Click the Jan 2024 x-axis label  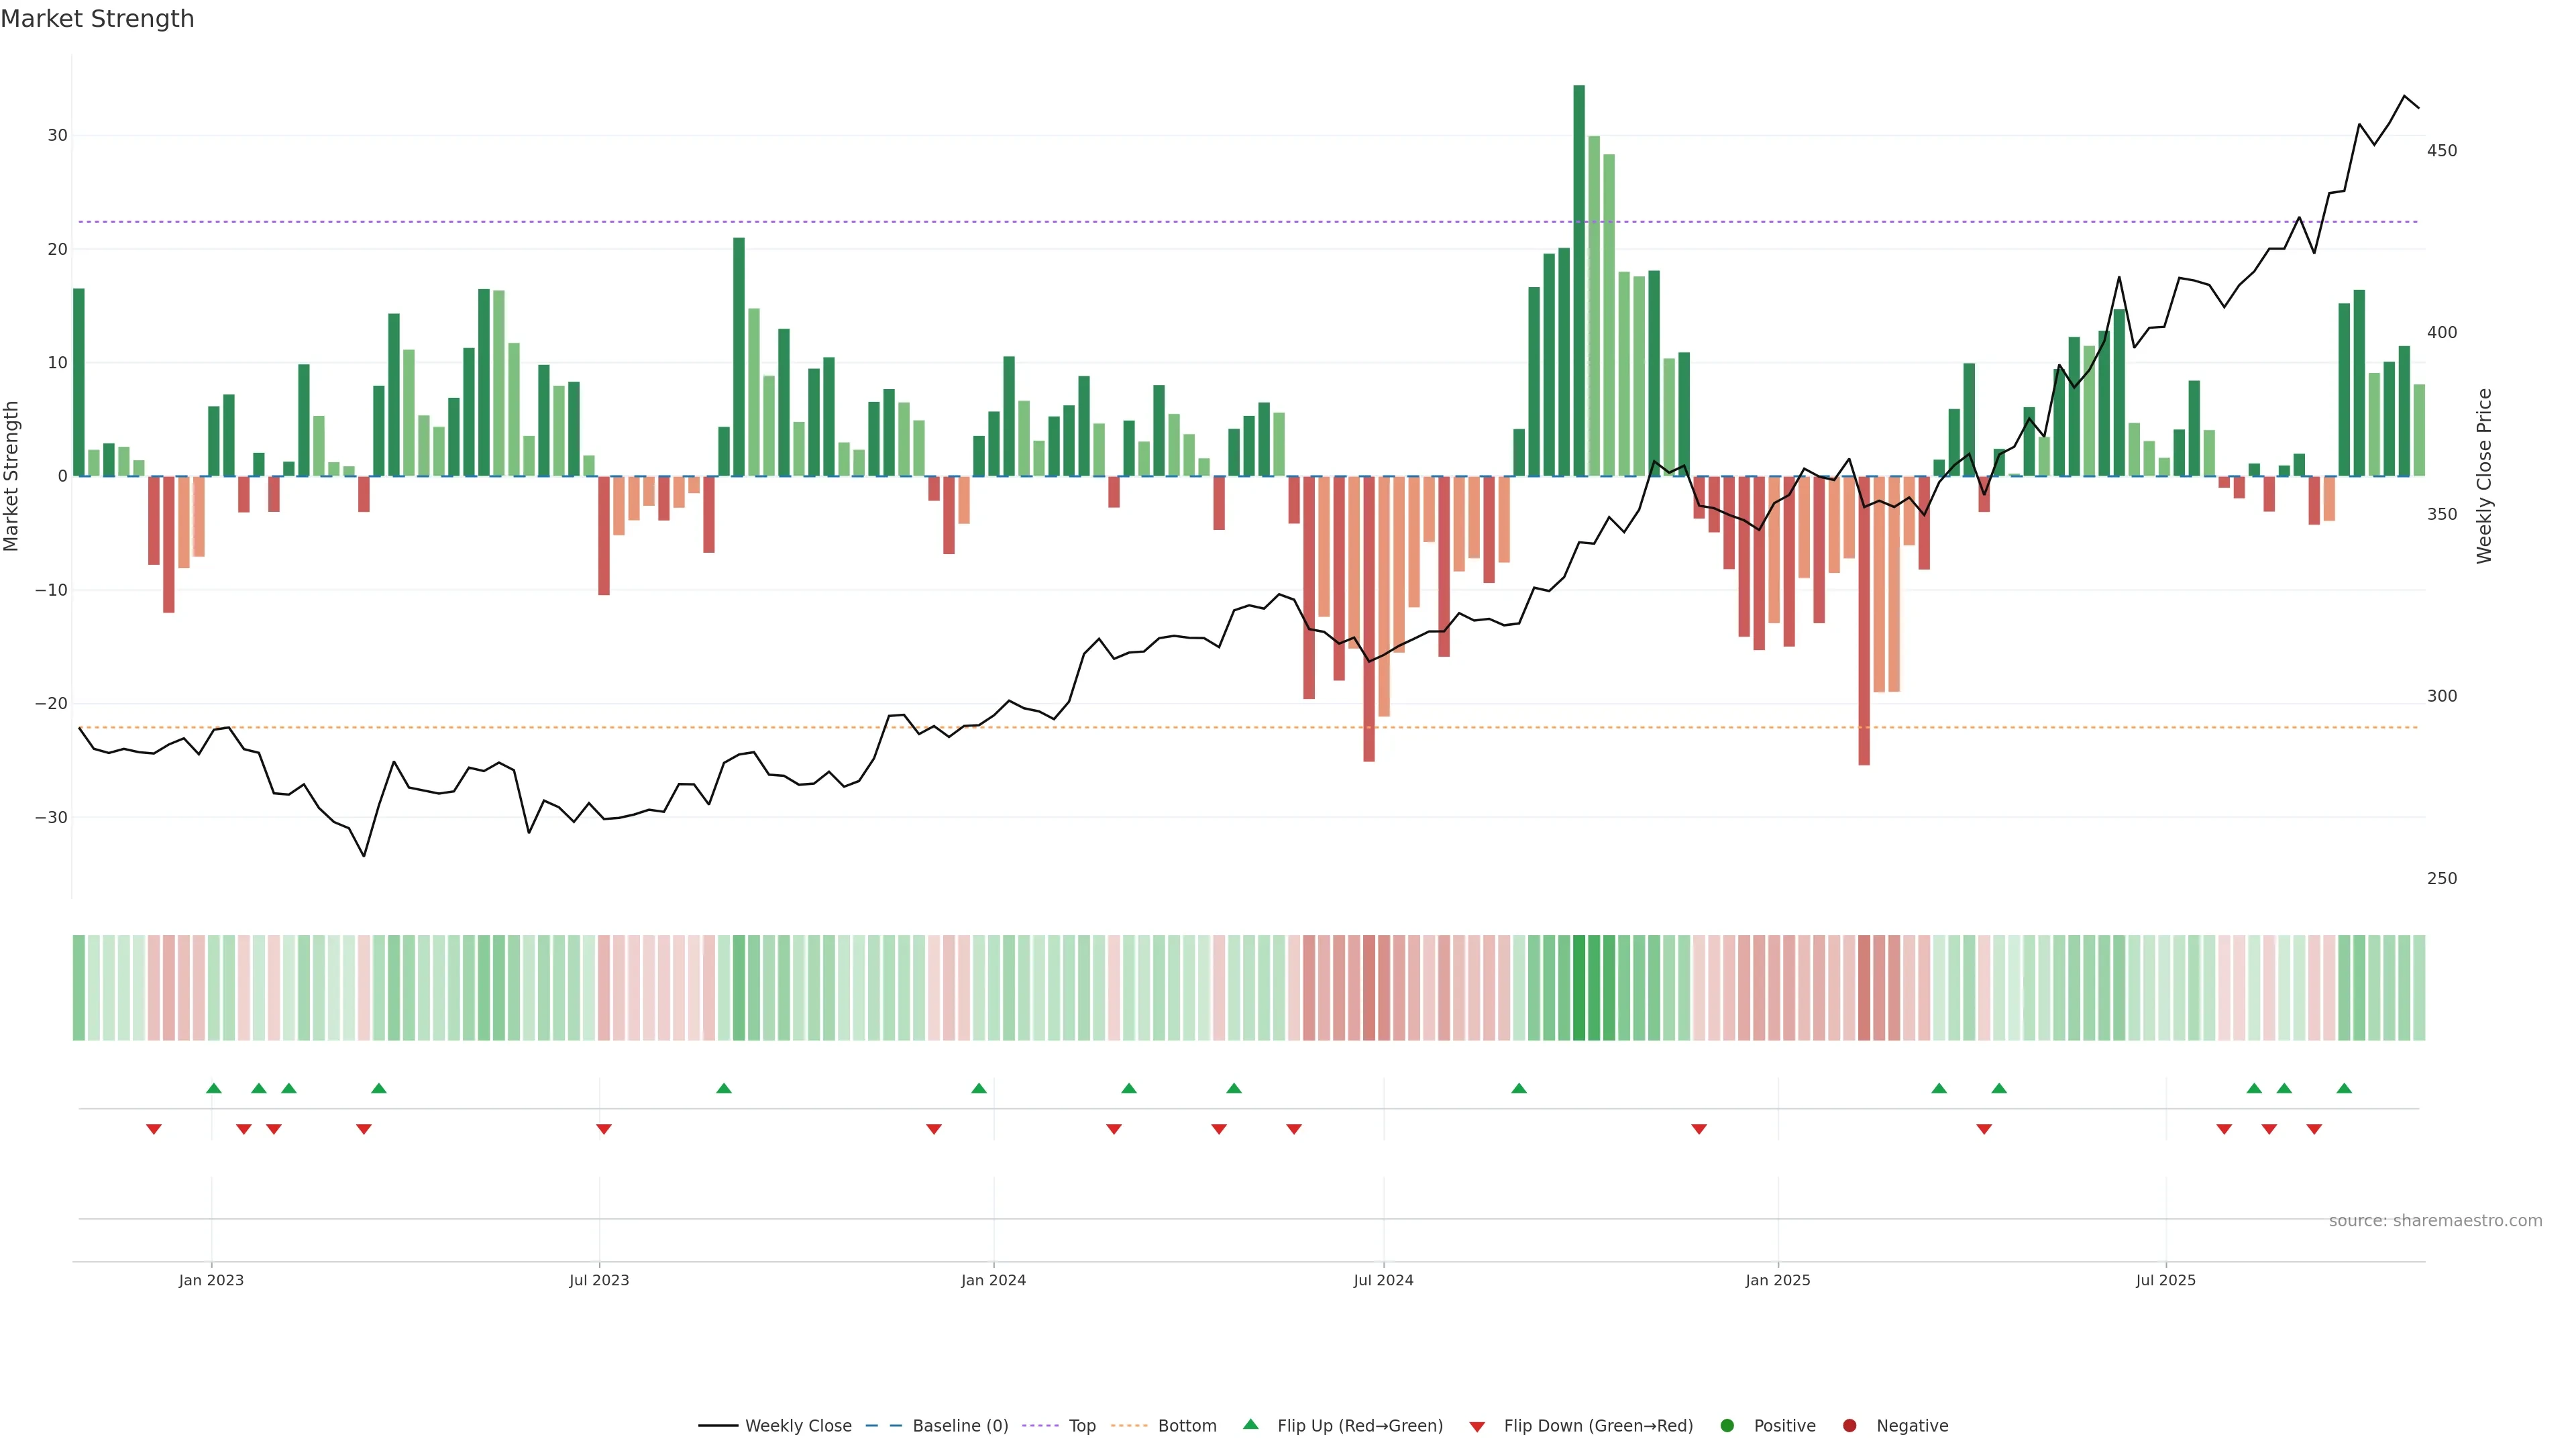pos(993,1280)
